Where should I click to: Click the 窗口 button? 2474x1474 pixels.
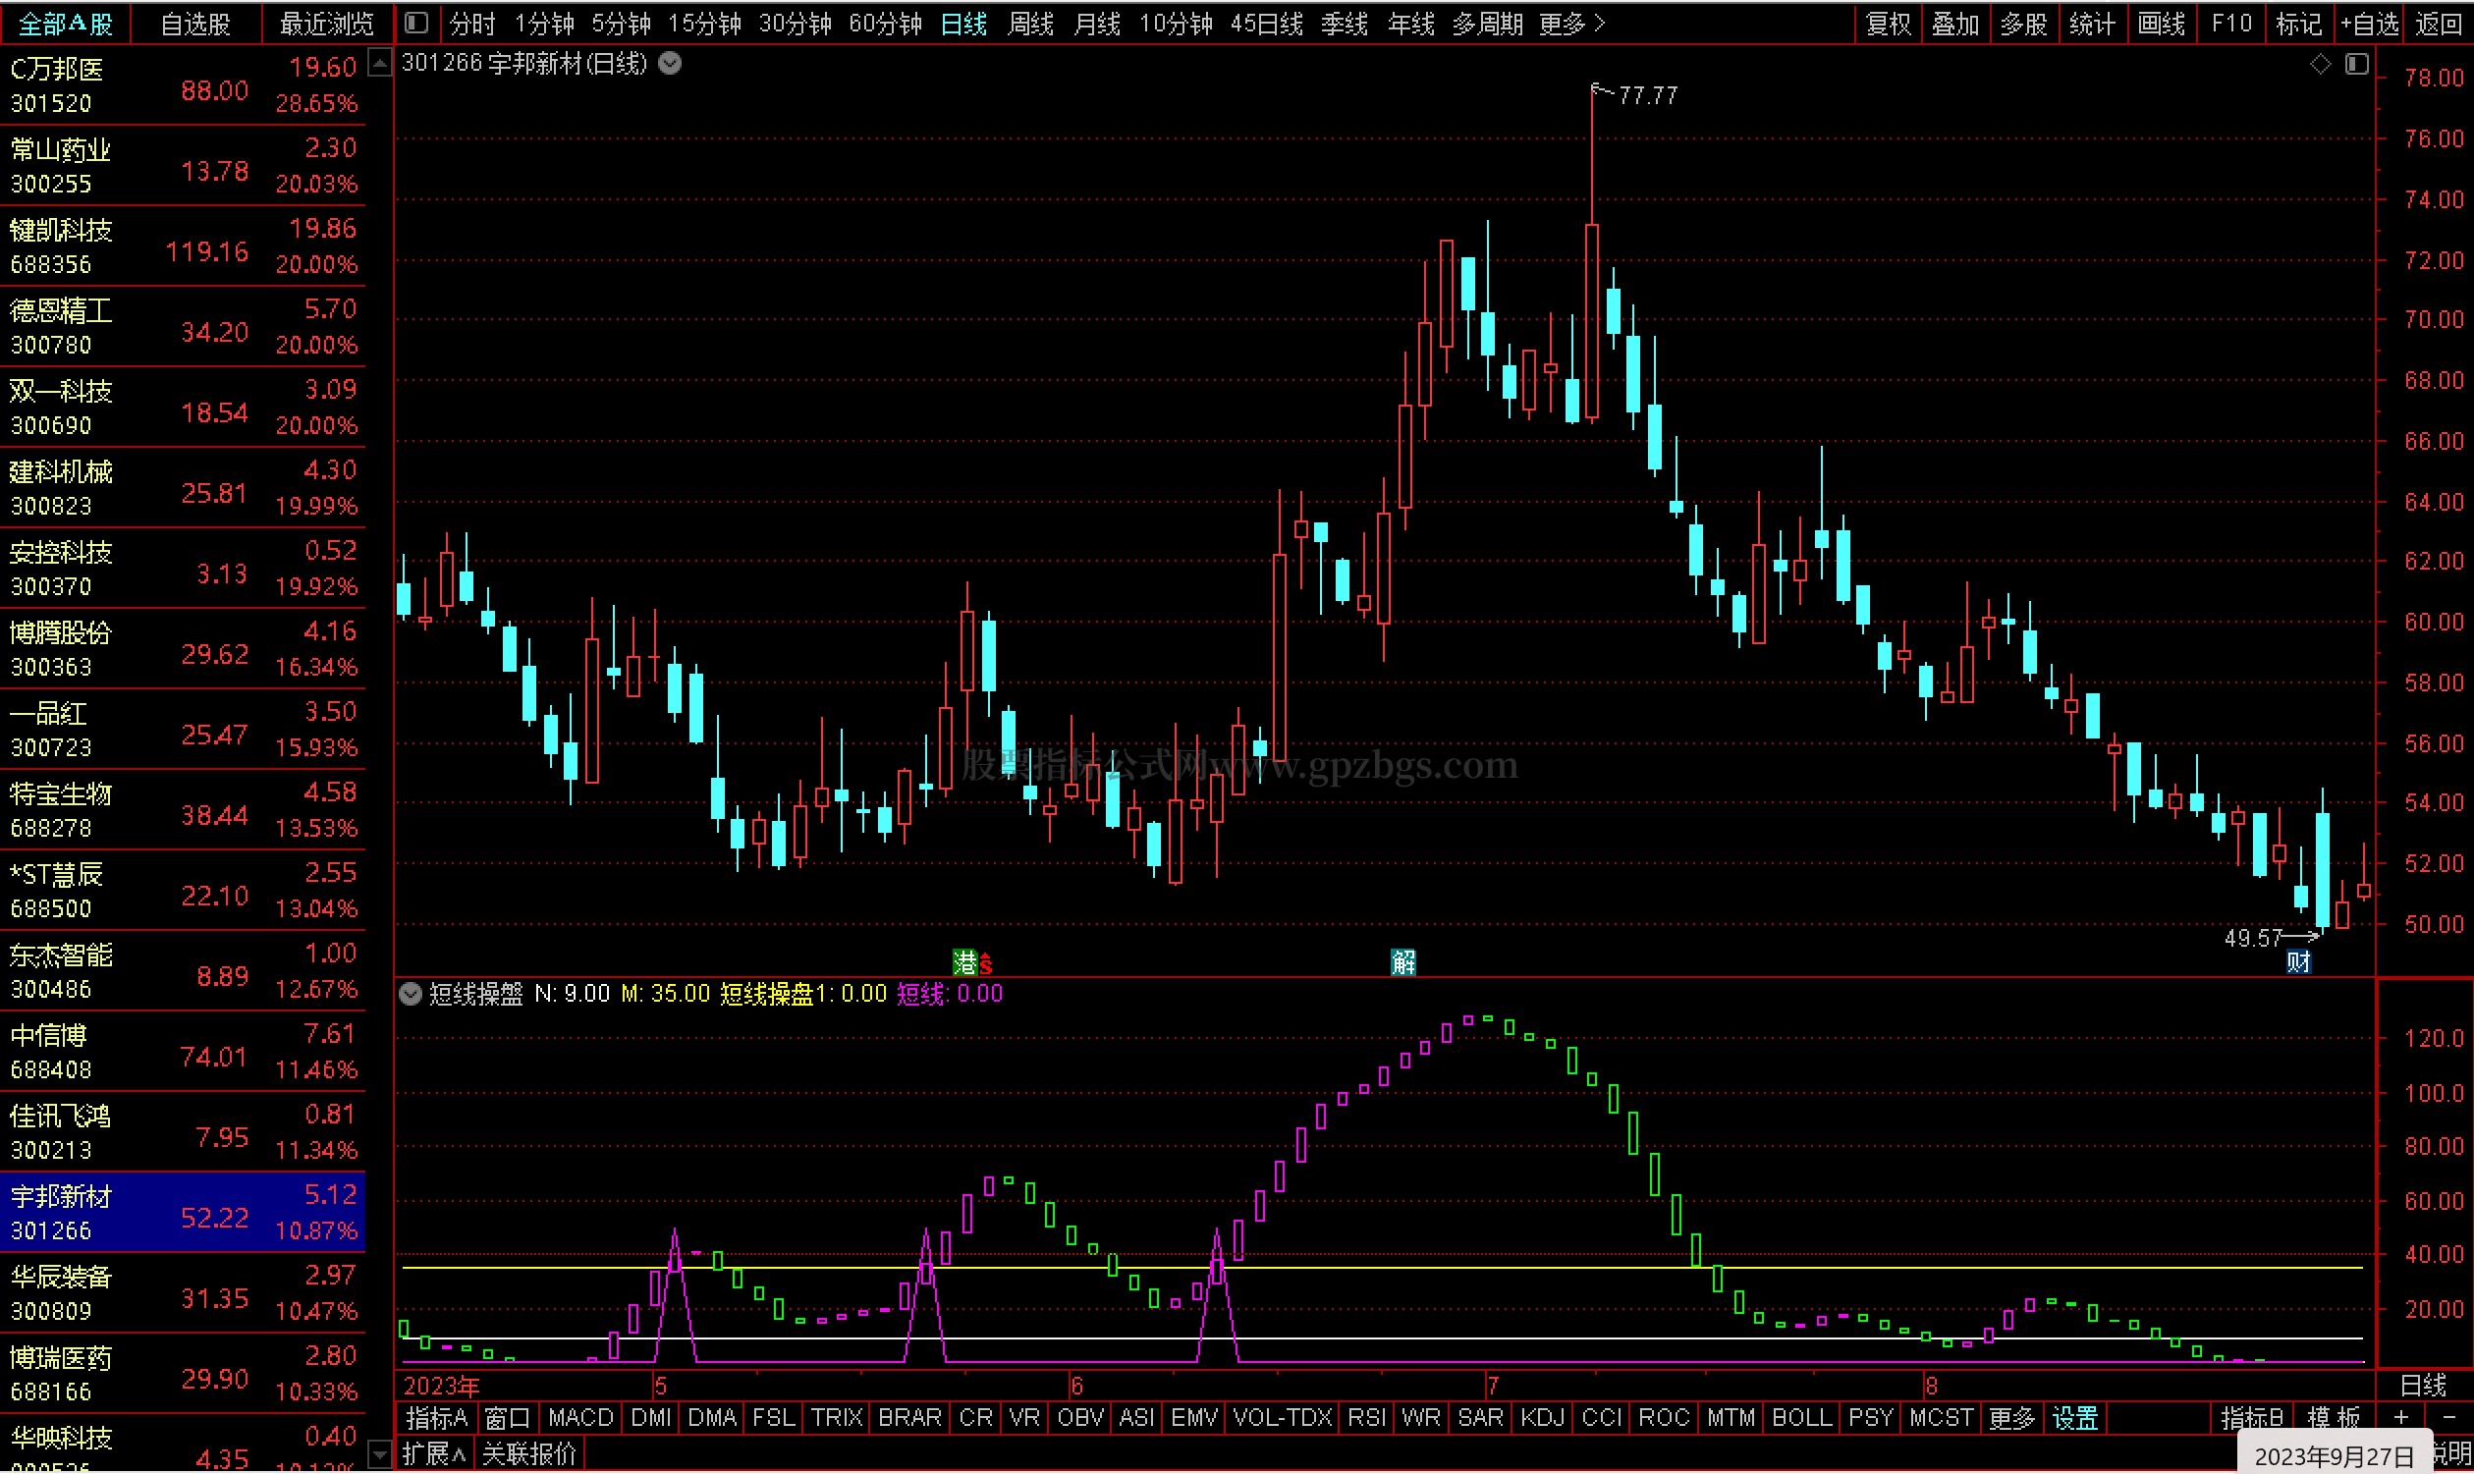point(508,1418)
